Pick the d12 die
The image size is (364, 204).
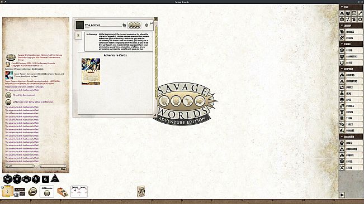(x=17, y=179)
